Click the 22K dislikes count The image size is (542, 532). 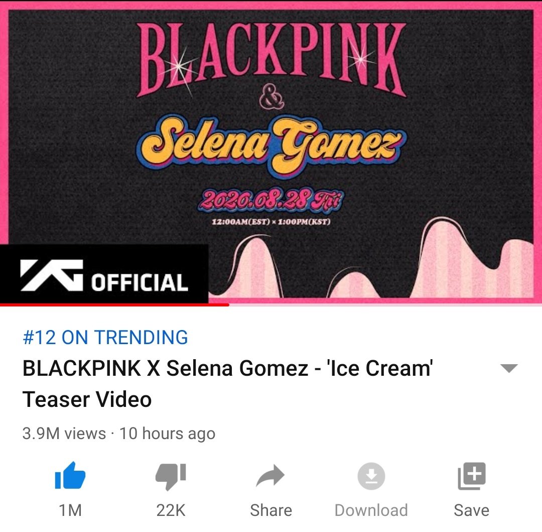171,510
